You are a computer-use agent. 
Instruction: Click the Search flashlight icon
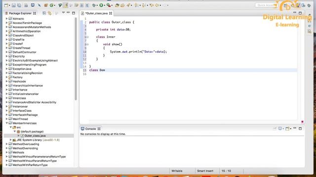point(128,5)
